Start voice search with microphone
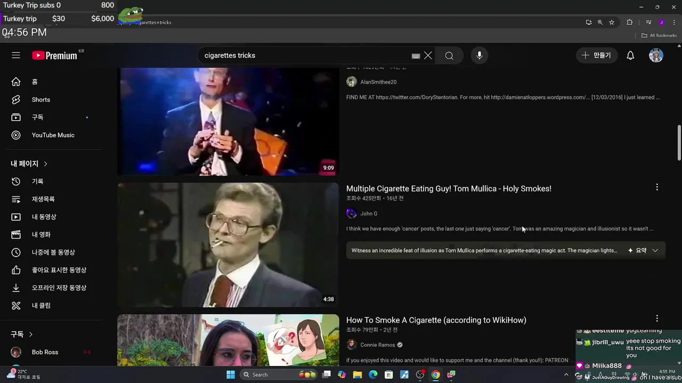 [479, 55]
